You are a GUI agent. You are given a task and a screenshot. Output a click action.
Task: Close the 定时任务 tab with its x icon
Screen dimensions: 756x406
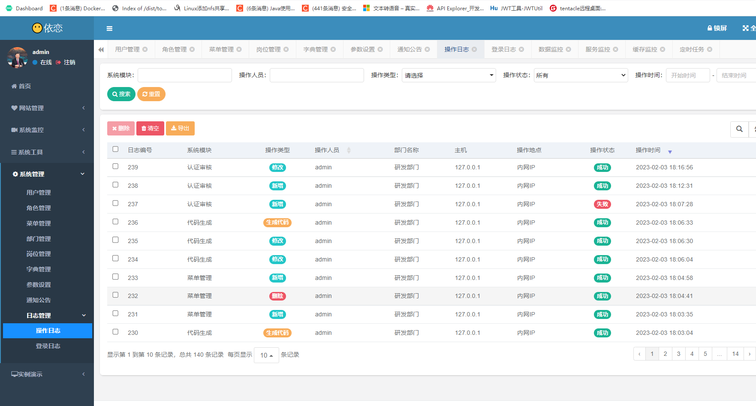[710, 49]
